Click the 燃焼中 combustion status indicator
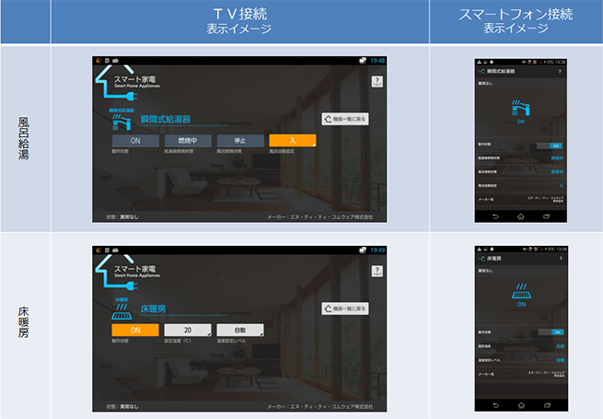The width and height of the screenshot is (603, 419). (x=188, y=140)
